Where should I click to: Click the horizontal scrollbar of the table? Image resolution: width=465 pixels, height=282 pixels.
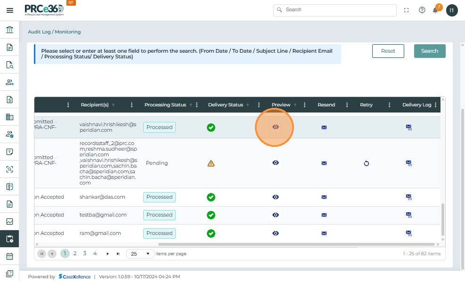point(297,244)
